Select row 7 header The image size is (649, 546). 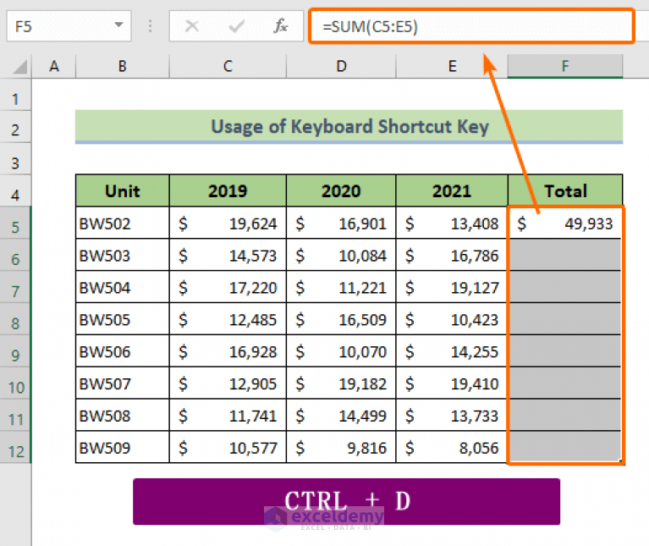16,287
